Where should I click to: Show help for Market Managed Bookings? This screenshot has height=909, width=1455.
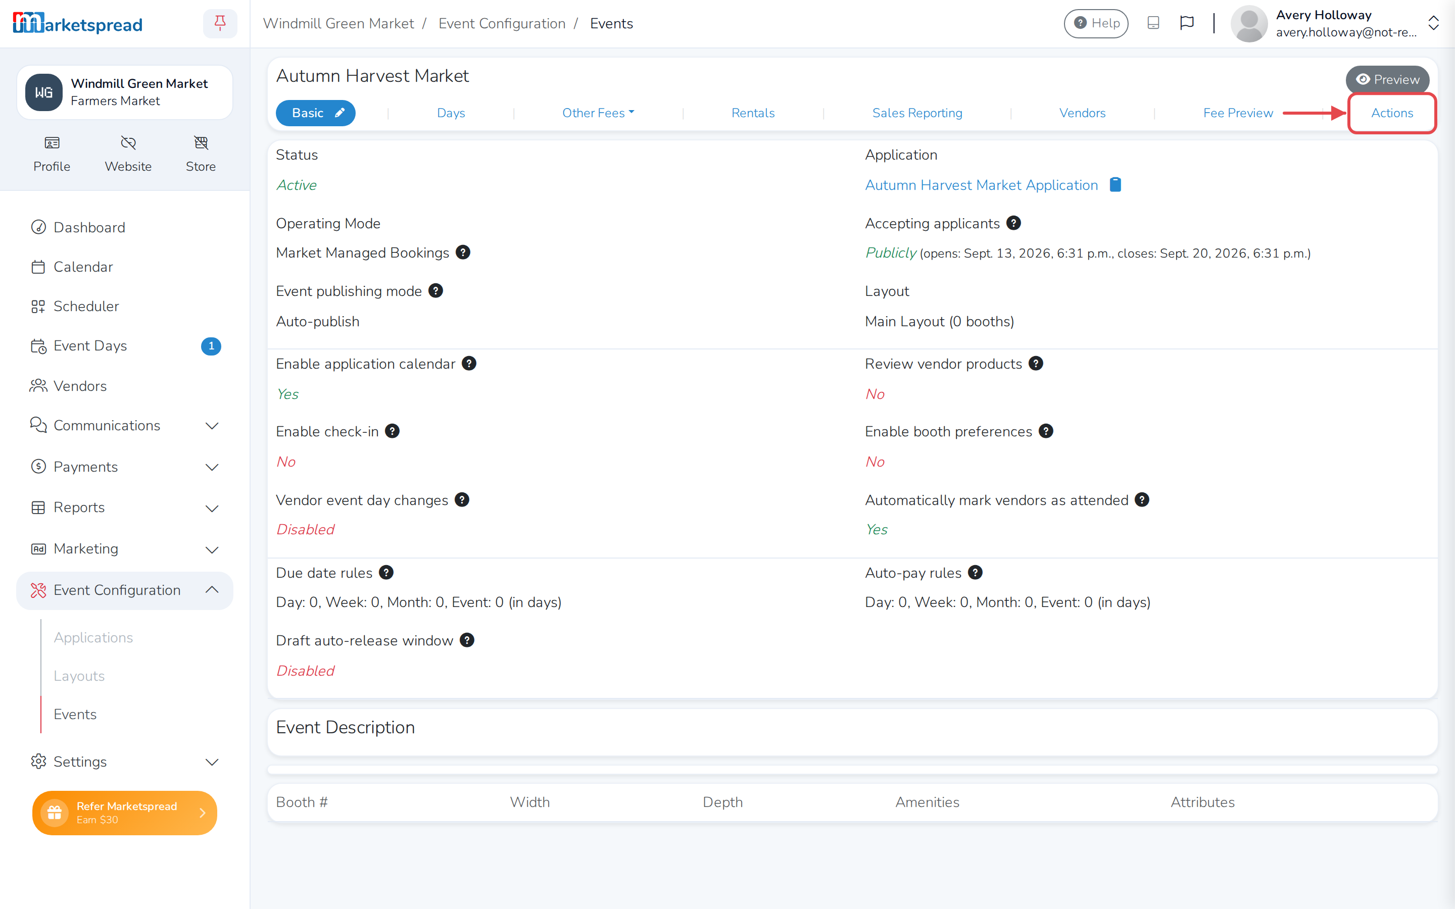click(462, 252)
